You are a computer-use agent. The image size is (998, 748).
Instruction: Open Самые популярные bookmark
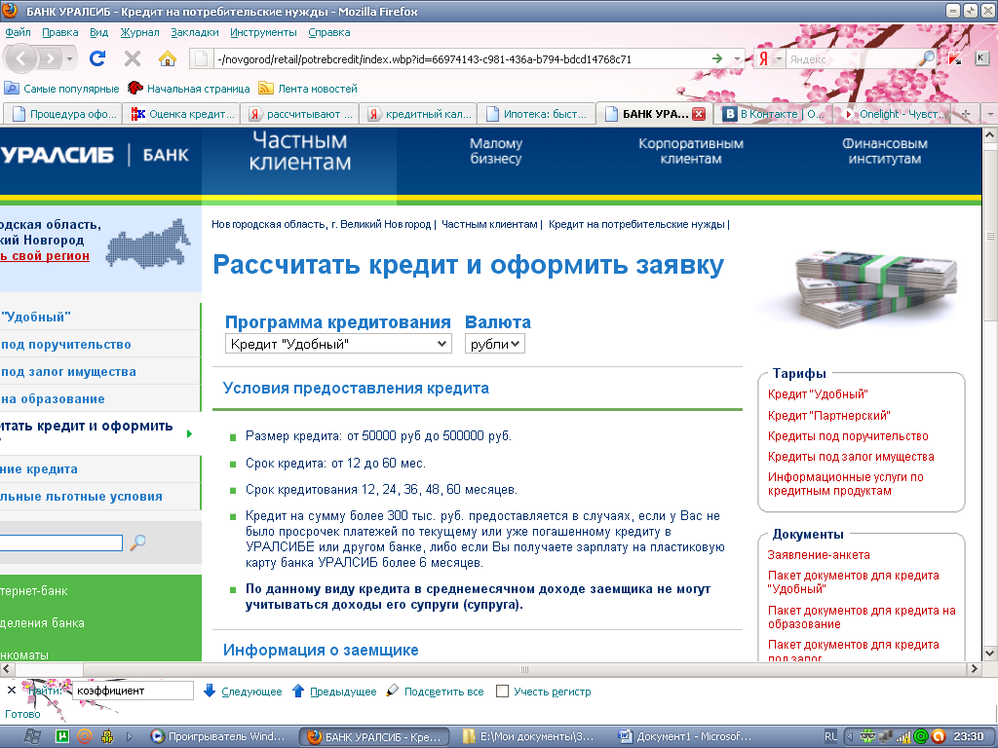tap(61, 89)
